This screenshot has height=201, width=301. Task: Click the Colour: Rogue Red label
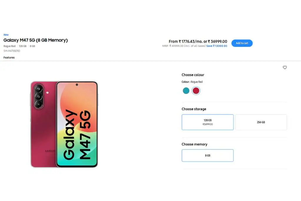192,82
